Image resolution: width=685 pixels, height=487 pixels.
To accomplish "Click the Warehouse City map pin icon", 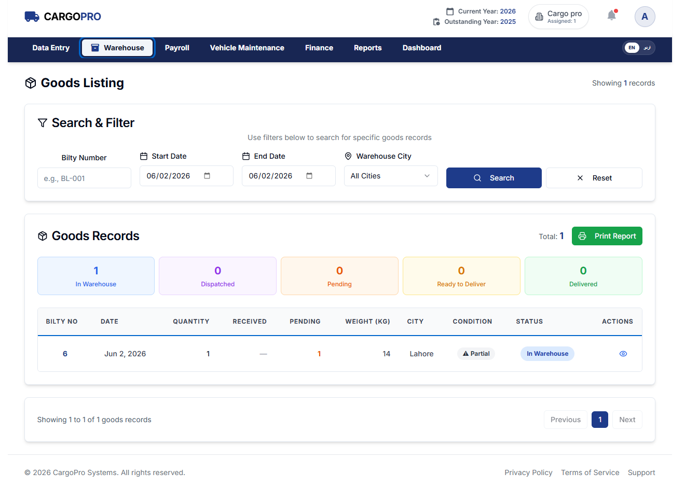I will [348, 156].
